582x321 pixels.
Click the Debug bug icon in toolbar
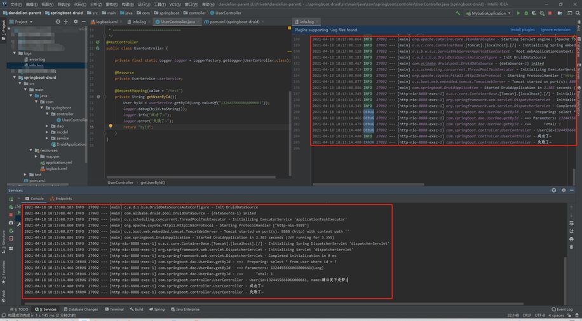[527, 13]
